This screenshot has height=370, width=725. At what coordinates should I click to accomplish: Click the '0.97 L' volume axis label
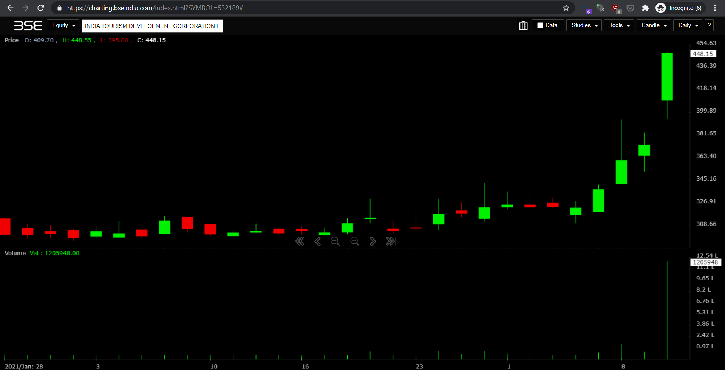(x=705, y=346)
